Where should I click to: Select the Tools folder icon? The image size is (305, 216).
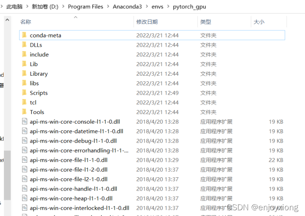pyautogui.click(x=24, y=112)
